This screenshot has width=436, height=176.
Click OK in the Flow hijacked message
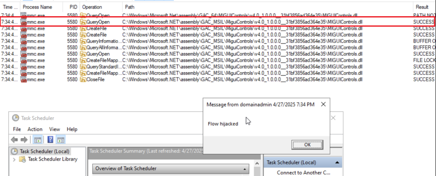click(x=307, y=145)
